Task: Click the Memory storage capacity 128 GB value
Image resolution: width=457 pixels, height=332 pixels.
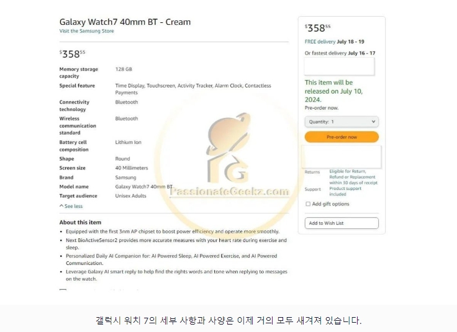Action: click(x=124, y=69)
